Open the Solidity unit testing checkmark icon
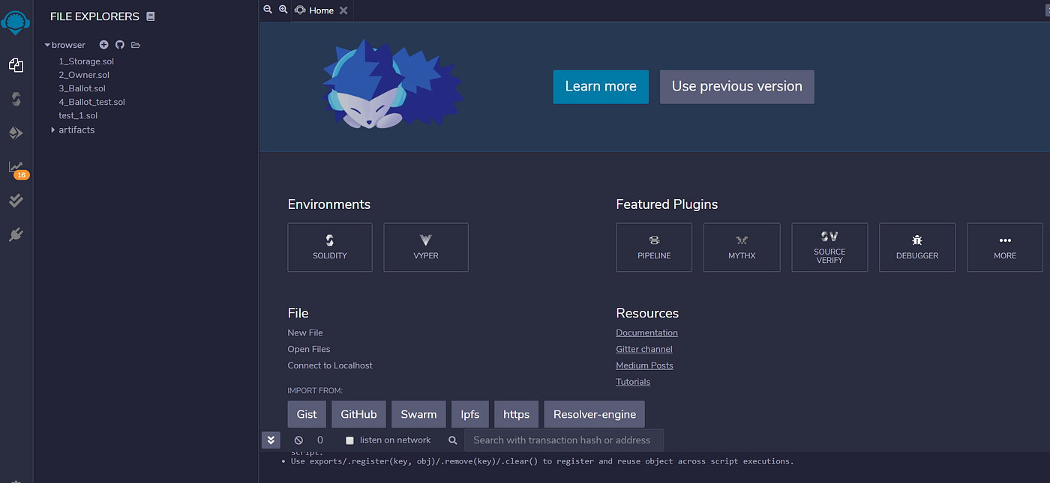The height and width of the screenshot is (483, 1050). pos(16,201)
